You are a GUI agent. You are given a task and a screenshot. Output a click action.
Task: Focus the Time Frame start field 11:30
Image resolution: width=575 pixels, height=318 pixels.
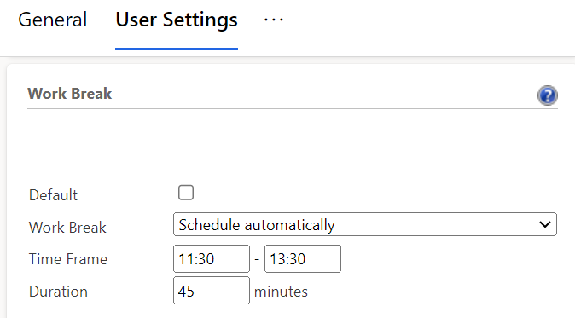212,259
